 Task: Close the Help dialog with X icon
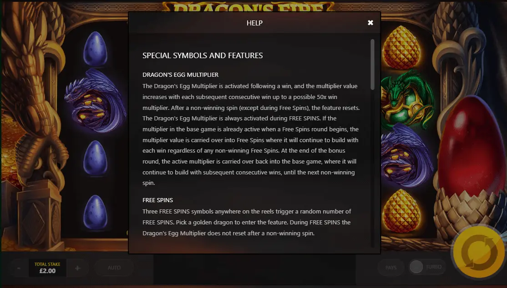(370, 23)
